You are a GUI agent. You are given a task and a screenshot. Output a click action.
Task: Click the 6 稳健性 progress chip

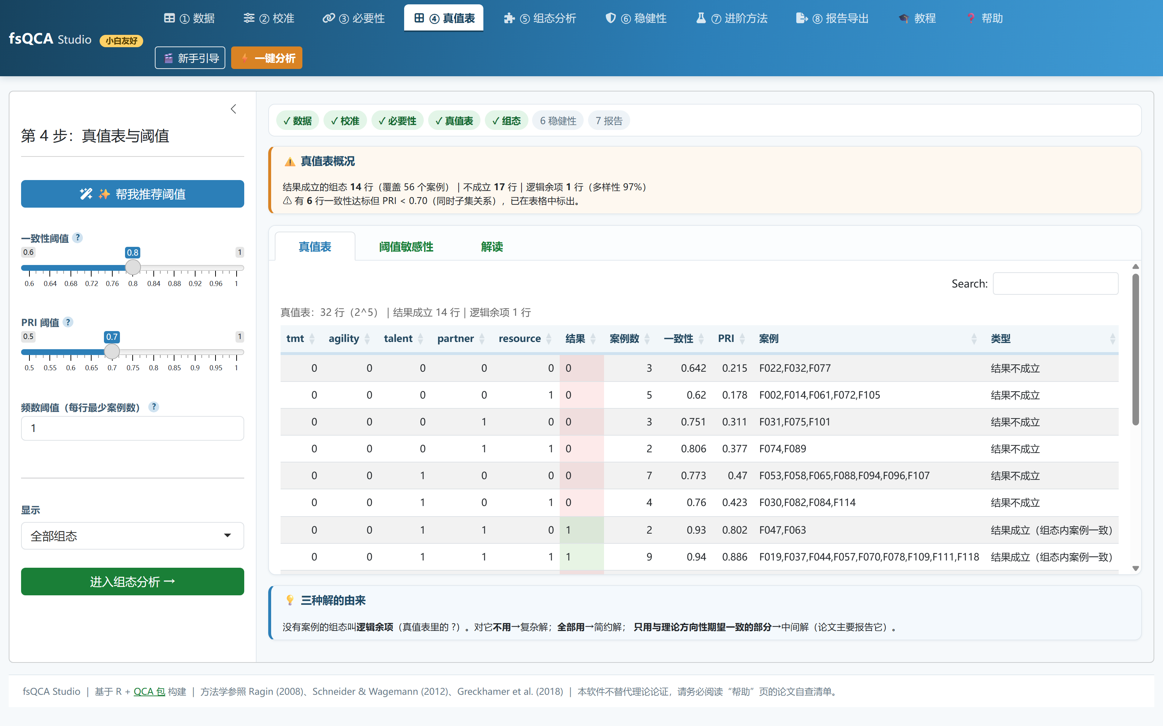coord(558,121)
